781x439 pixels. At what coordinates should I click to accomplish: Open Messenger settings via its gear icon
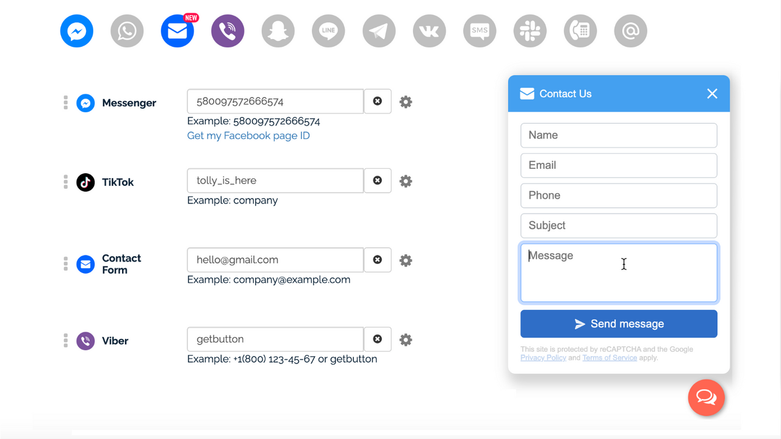point(405,102)
